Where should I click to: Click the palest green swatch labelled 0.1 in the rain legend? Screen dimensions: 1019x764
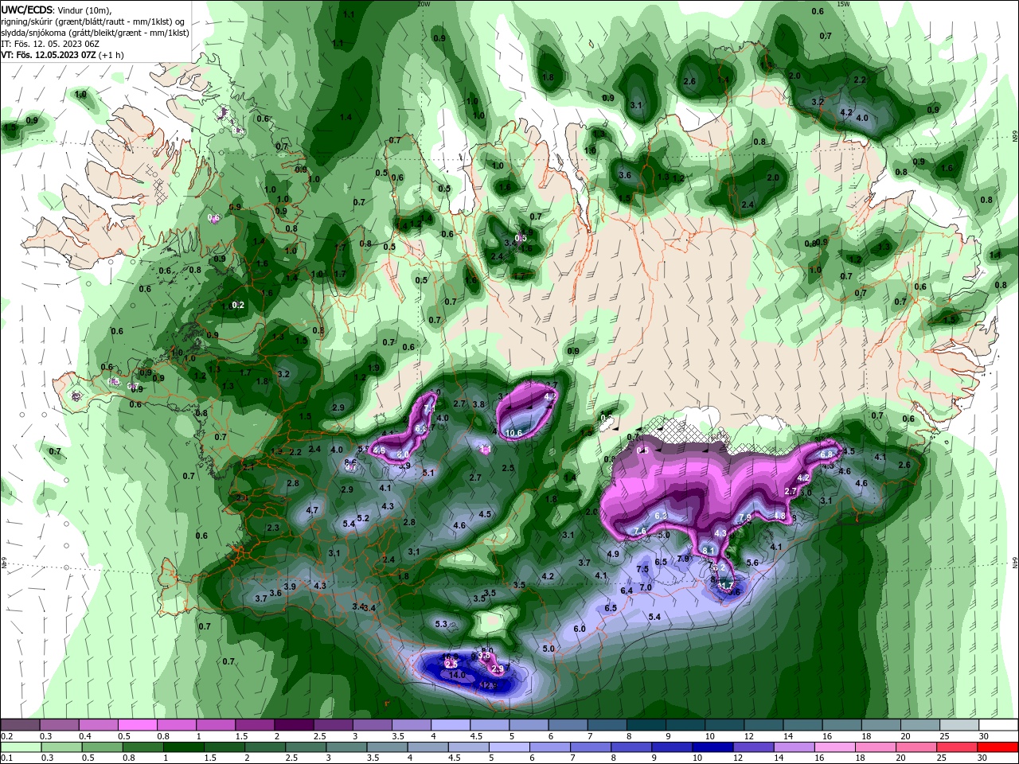[20, 747]
